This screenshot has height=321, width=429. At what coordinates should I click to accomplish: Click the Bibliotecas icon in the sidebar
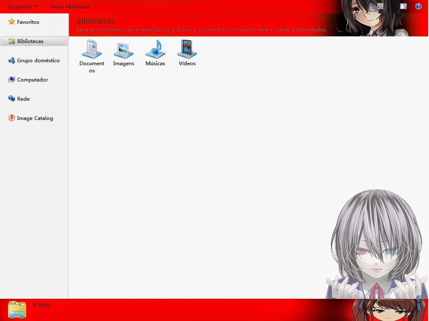11,41
